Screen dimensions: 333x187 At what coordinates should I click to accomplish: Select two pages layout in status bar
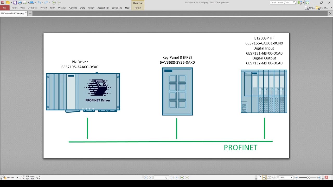click(x=269, y=177)
